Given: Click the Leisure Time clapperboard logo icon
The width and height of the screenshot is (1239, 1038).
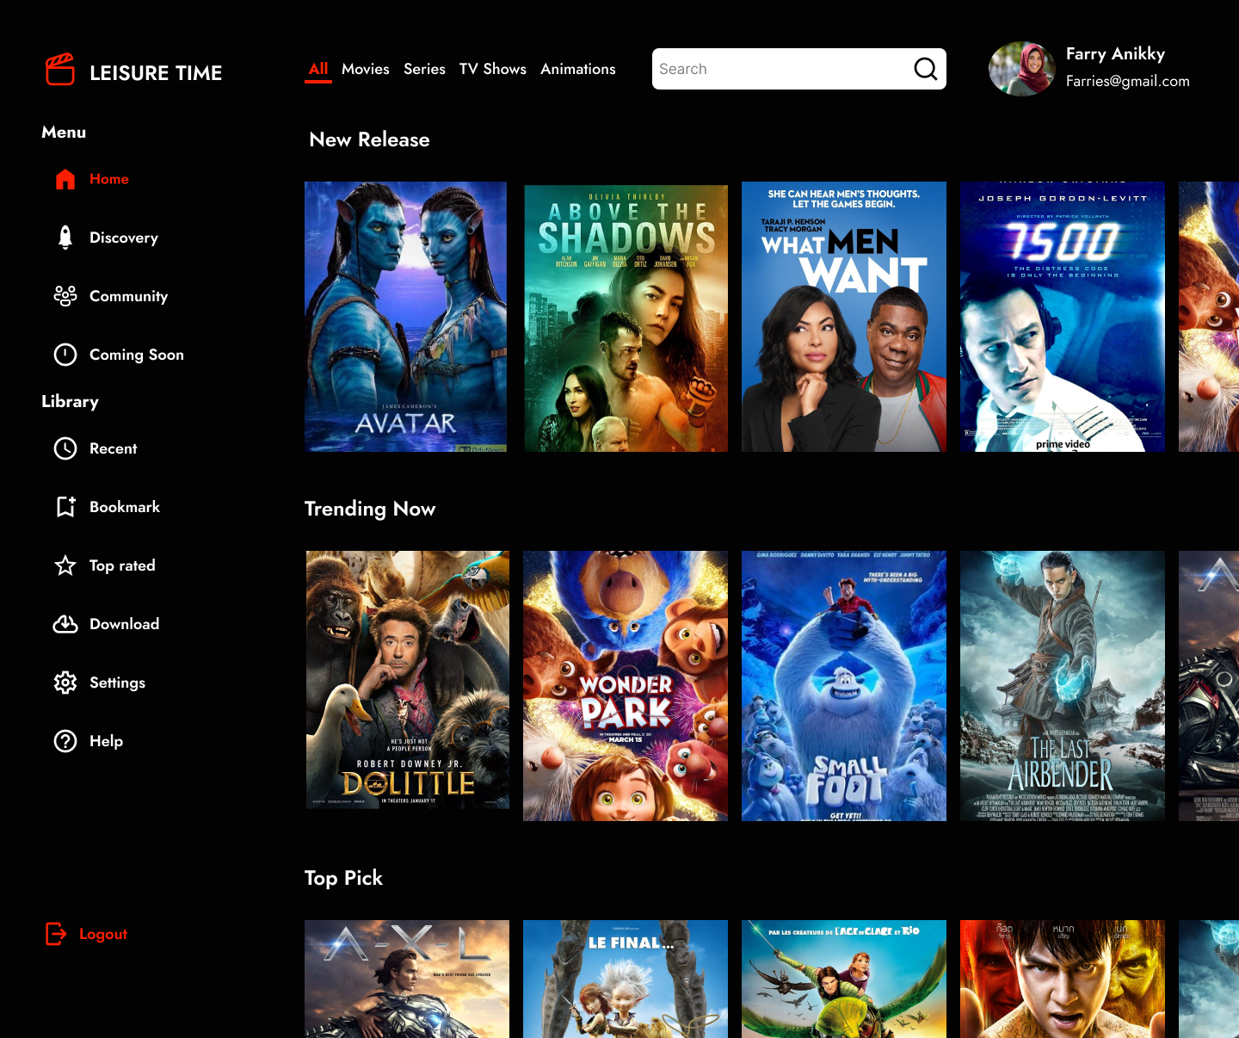Looking at the screenshot, I should coord(60,70).
